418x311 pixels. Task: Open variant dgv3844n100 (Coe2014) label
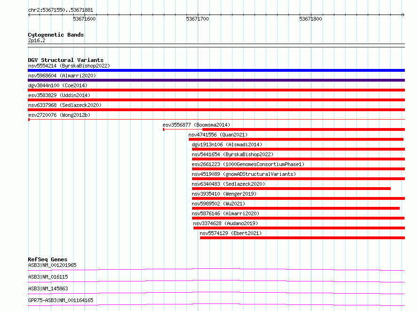58,85
